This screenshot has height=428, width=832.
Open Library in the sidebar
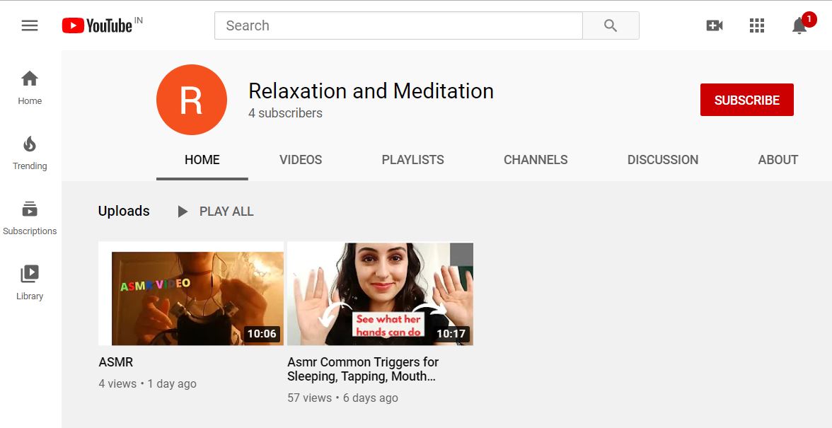30,283
